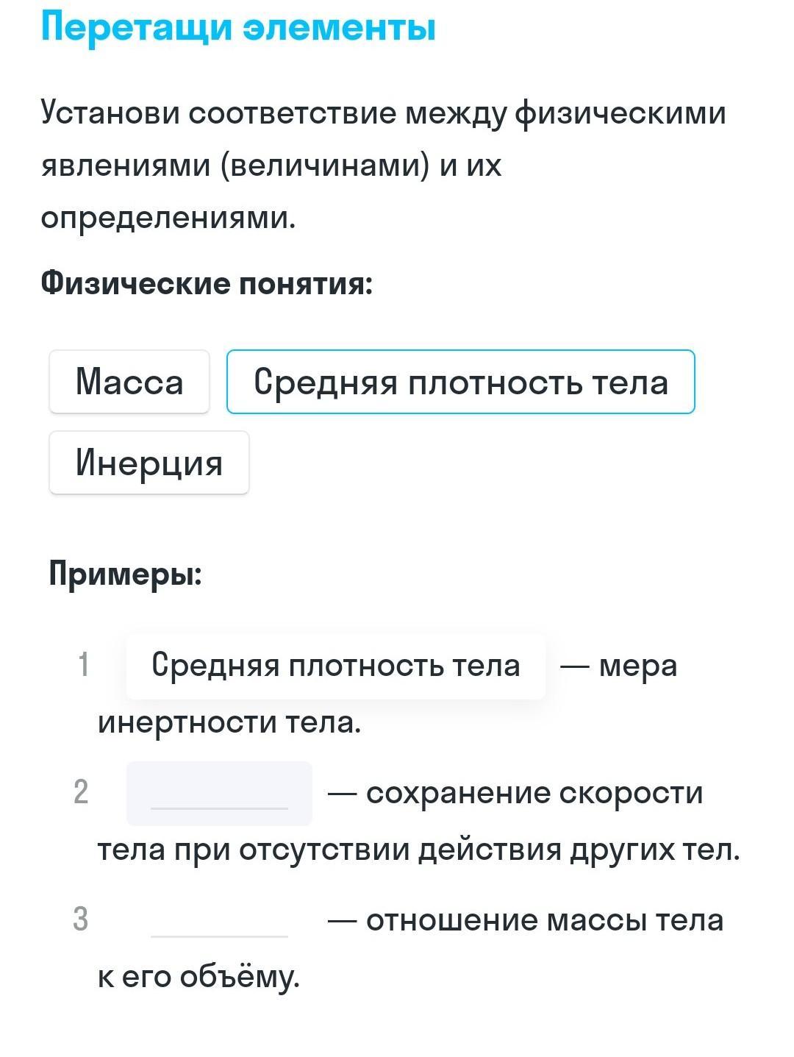
Task: Click the empty answer slot of example 2
Action: coord(219,793)
